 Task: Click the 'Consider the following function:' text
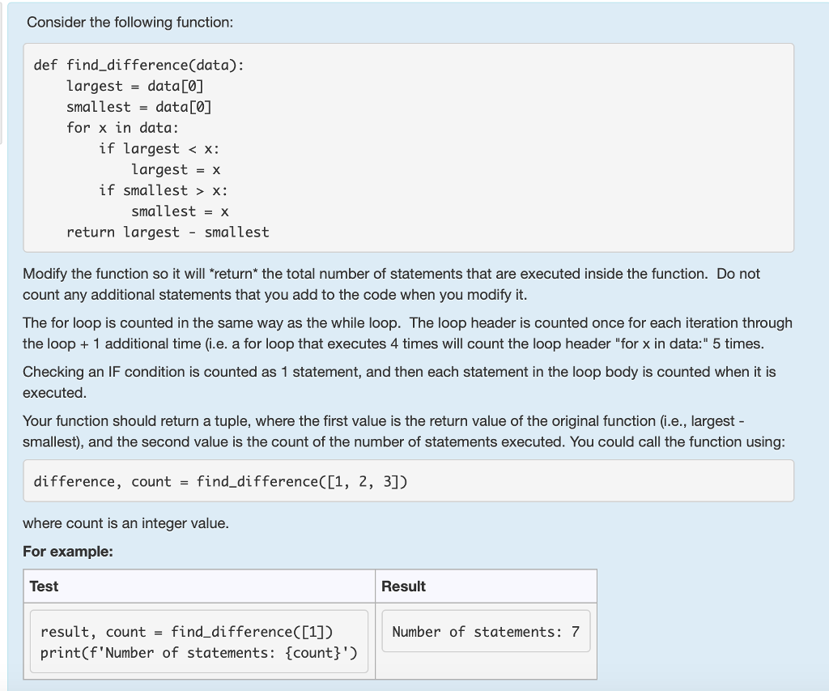(x=130, y=22)
